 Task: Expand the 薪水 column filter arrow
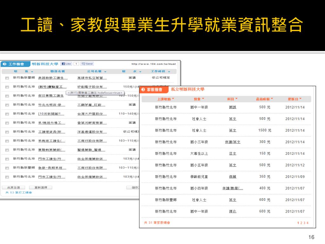pyautogui.click(x=140, y=71)
